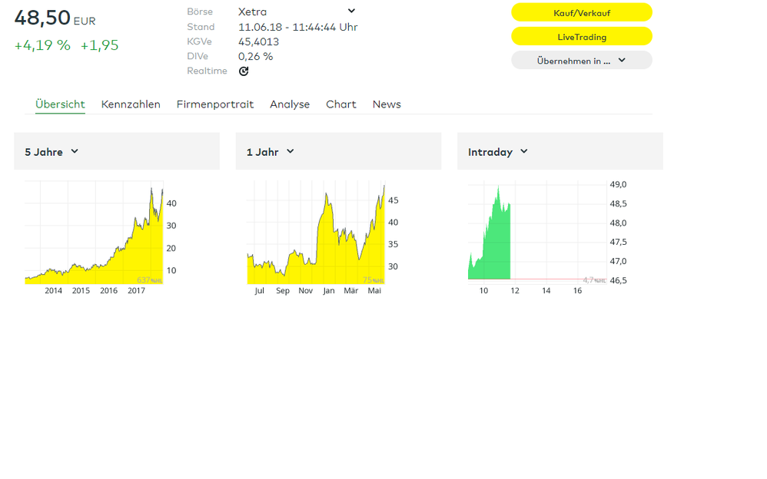Click the +4,19 % change value
767x479 pixels.
tap(42, 45)
